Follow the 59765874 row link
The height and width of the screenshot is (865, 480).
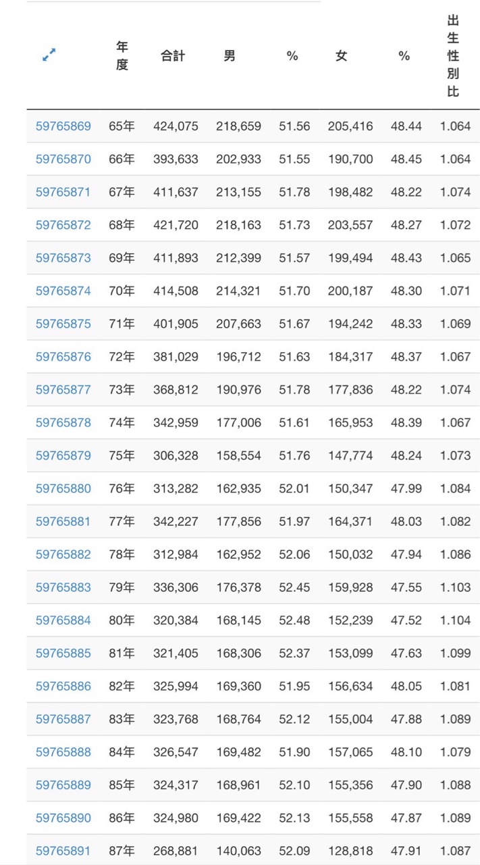coord(63,291)
